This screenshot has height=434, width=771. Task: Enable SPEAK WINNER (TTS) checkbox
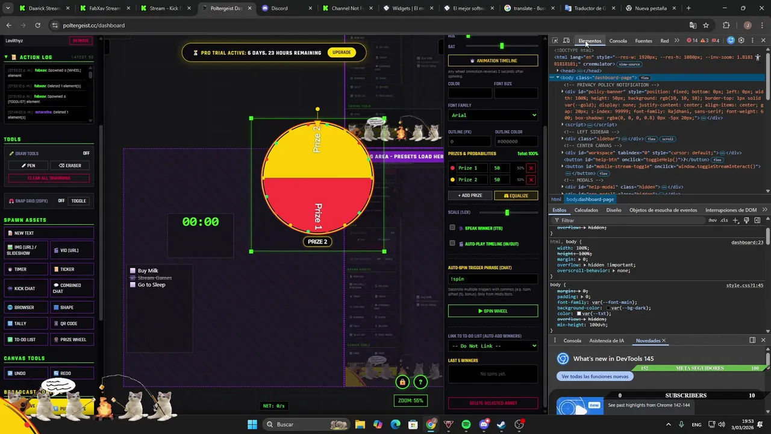point(452,228)
